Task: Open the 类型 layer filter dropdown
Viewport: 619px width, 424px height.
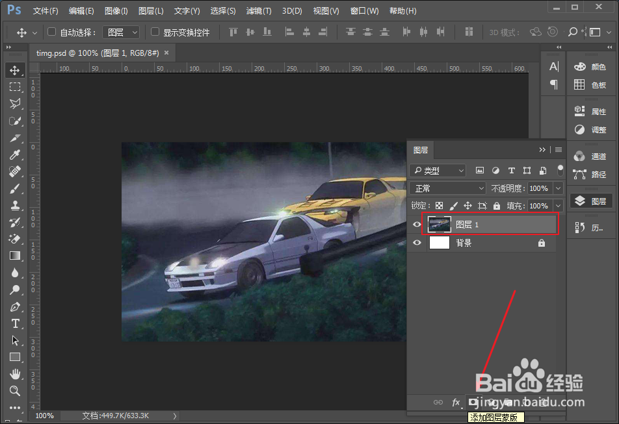Action: (438, 171)
